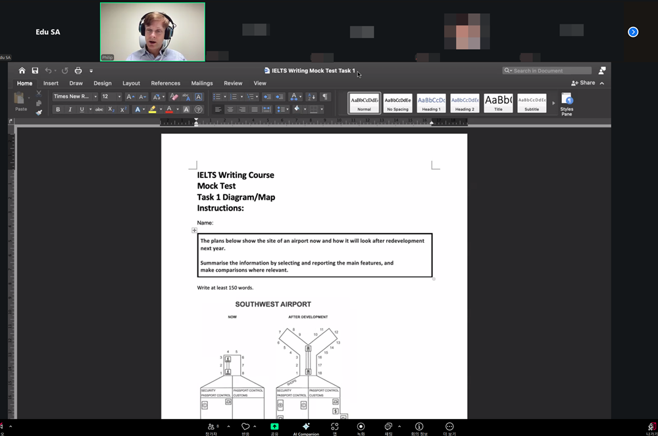Screen dimensions: 658x436
Task: Apply the Heading 1 style
Action: (x=431, y=102)
